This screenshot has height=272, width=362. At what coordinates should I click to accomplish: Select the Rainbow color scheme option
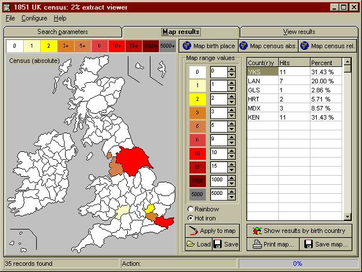tap(190, 210)
